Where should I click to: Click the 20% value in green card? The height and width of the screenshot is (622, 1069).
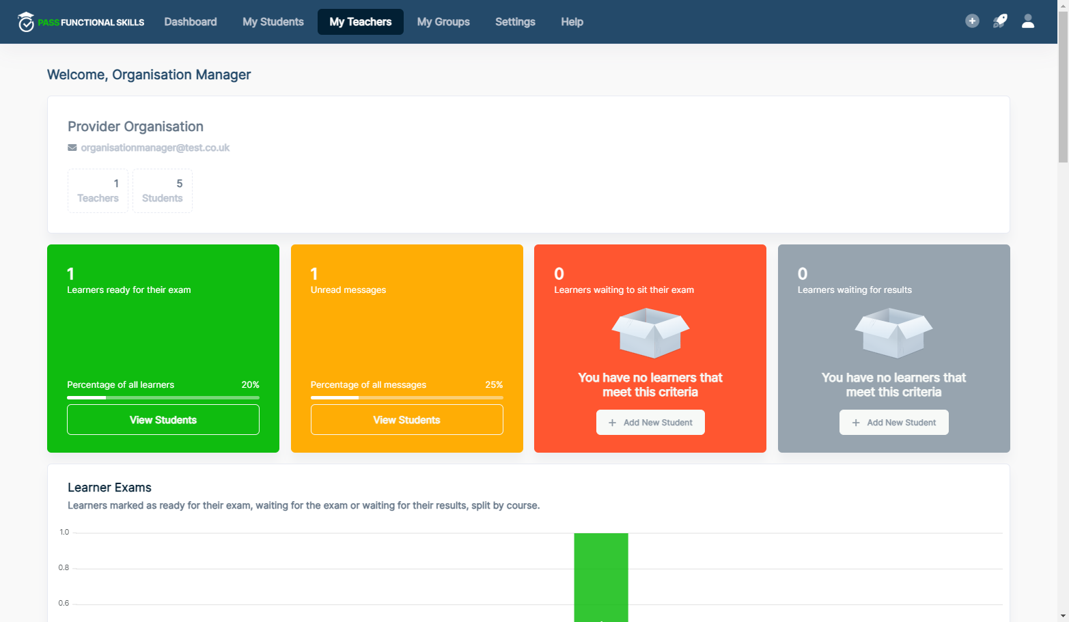(x=250, y=385)
